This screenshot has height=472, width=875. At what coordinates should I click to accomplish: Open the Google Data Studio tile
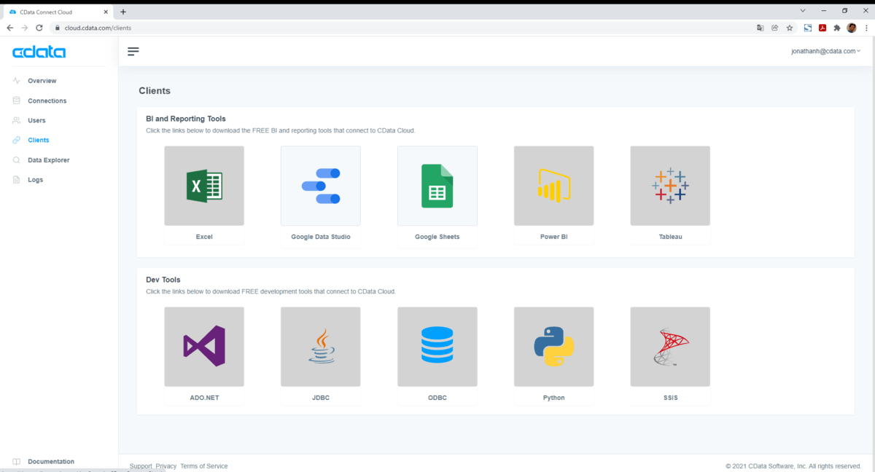(x=321, y=186)
